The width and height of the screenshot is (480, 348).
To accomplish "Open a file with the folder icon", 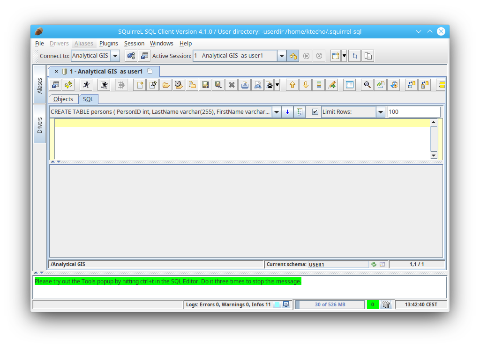I will pyautogui.click(x=166, y=85).
